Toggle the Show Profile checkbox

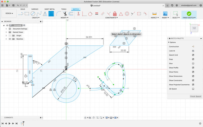coord(193,68)
